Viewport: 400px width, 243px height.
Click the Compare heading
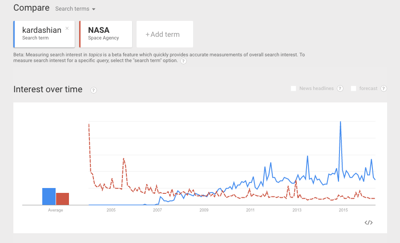click(31, 8)
